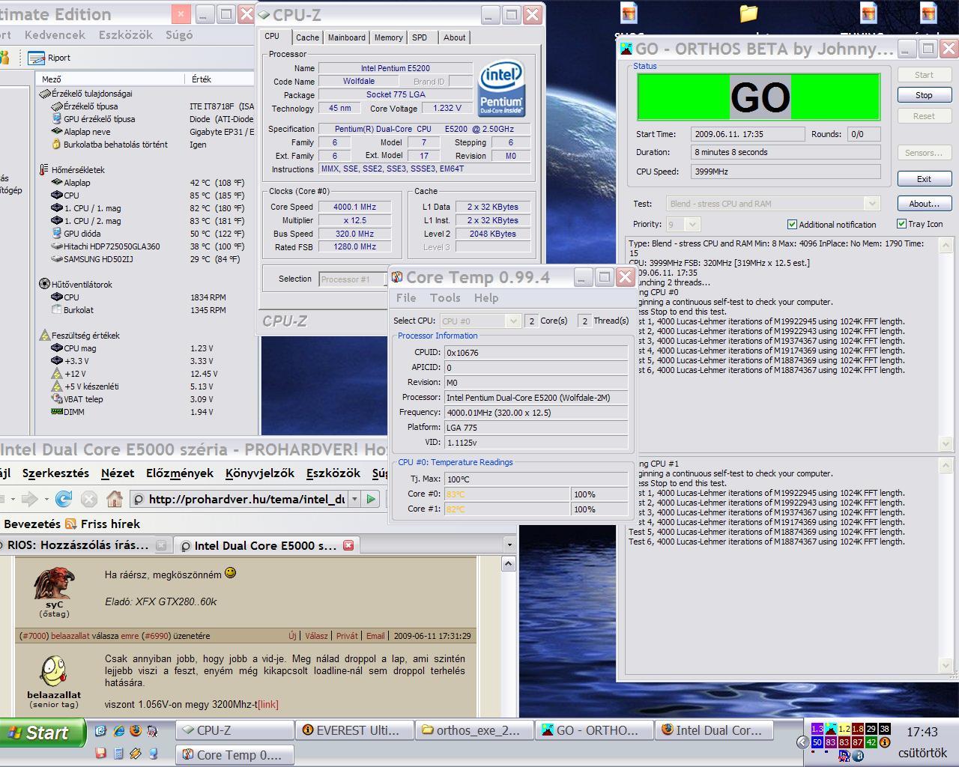This screenshot has width=959, height=767.
Task: Open the list-all-tabs dropdown in the browser
Action: pos(509,545)
